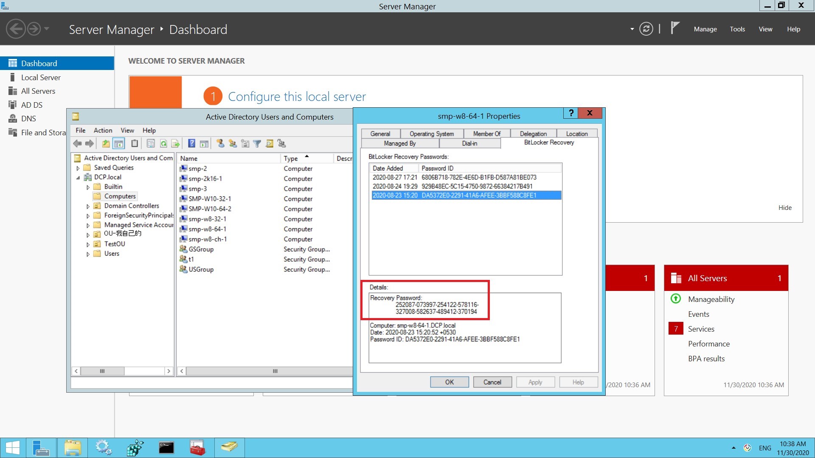Create a new organizational unit via toolbar icon
Screen dimensions: 815x458
[x=245, y=144]
